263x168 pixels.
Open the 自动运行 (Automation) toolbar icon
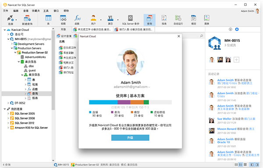pos(178,20)
